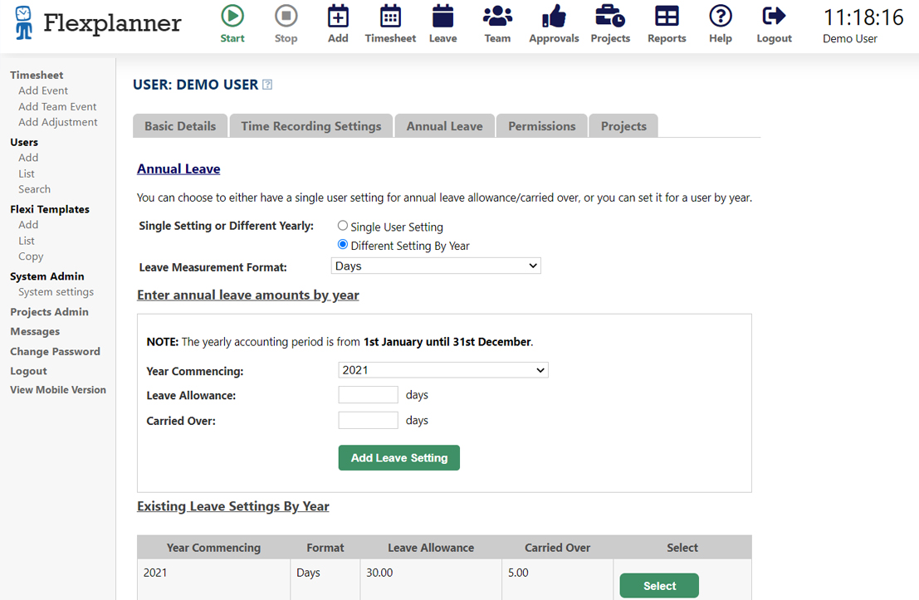Click the Add Leave Setting button
Image resolution: width=919 pixels, height=600 pixels.
click(x=399, y=457)
